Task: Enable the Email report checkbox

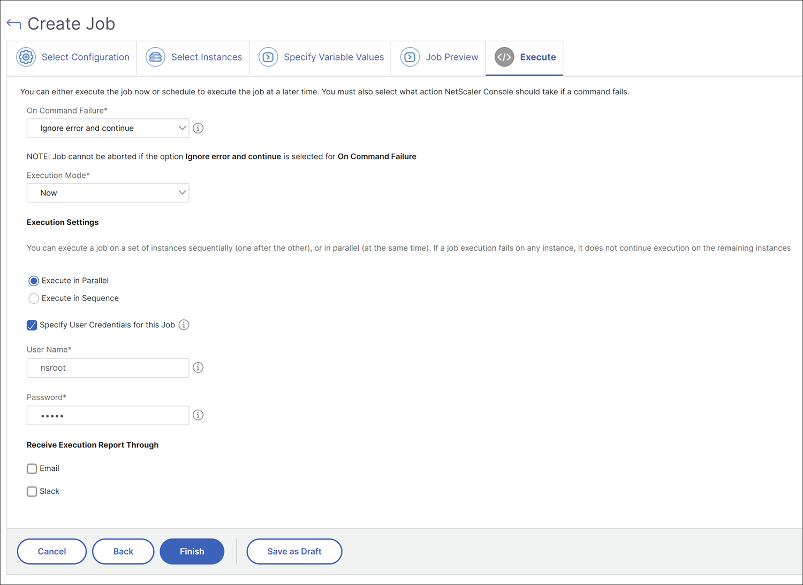Action: [x=32, y=469]
